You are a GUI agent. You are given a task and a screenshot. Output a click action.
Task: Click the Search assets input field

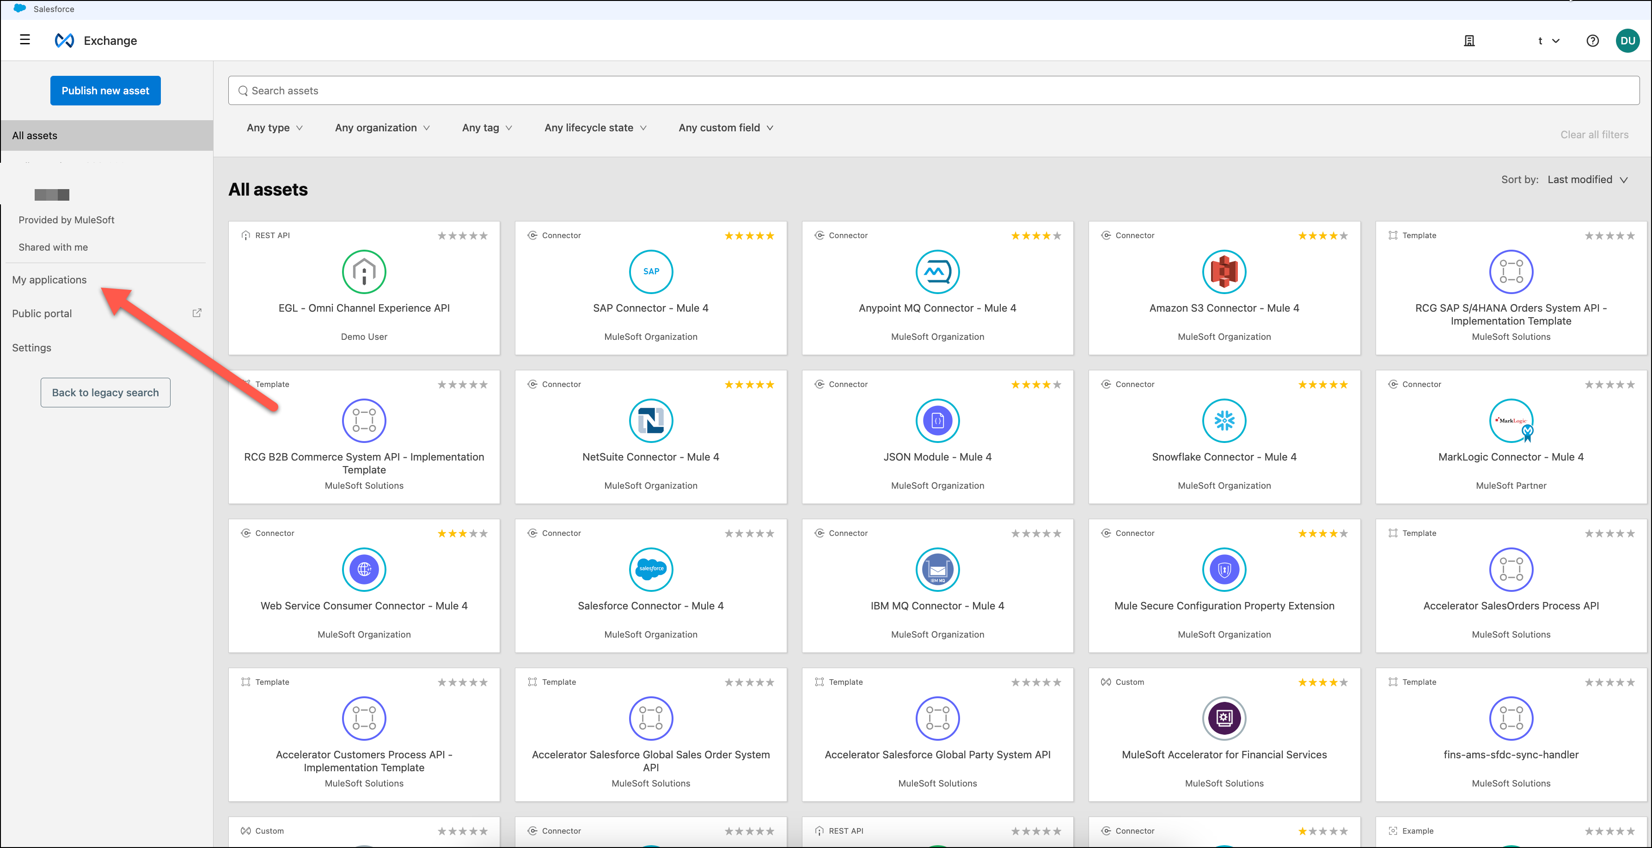(x=934, y=91)
